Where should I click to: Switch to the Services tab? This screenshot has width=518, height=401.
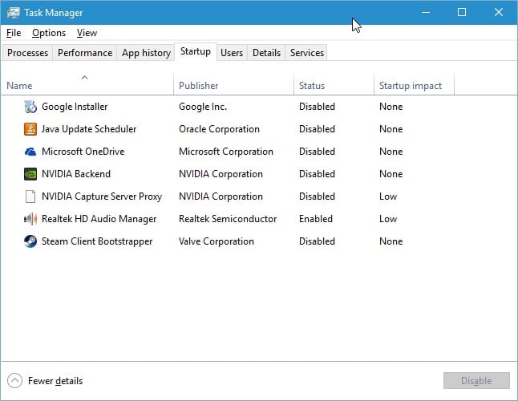click(x=307, y=53)
